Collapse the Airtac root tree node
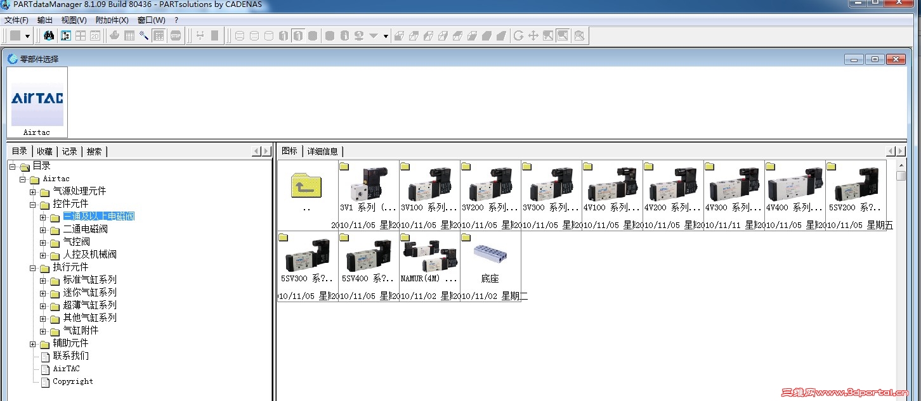Viewport: 921px width, 401px height. (x=23, y=179)
